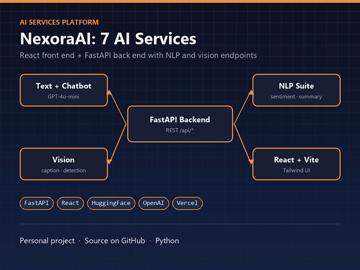360x270 pixels.
Task: Click the arrowhead pointing at React + Vite
Action: (251, 162)
